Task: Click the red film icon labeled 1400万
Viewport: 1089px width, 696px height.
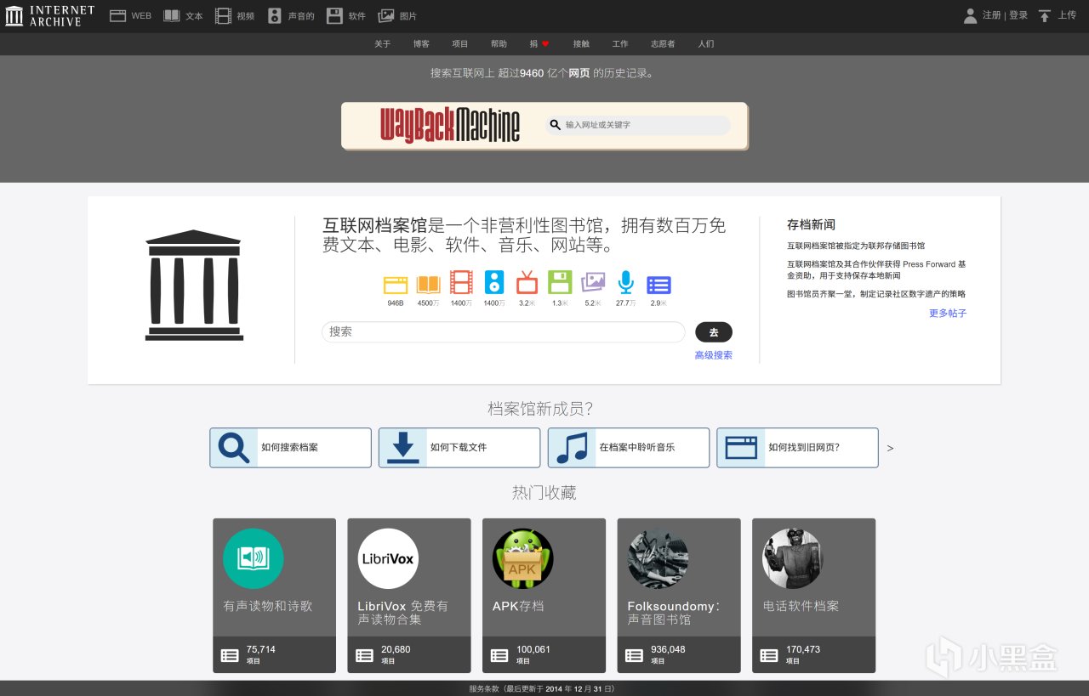Action: coord(461,282)
